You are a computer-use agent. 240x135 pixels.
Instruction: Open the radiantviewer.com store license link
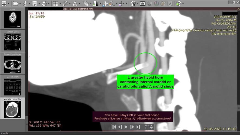[x=148, y=119]
